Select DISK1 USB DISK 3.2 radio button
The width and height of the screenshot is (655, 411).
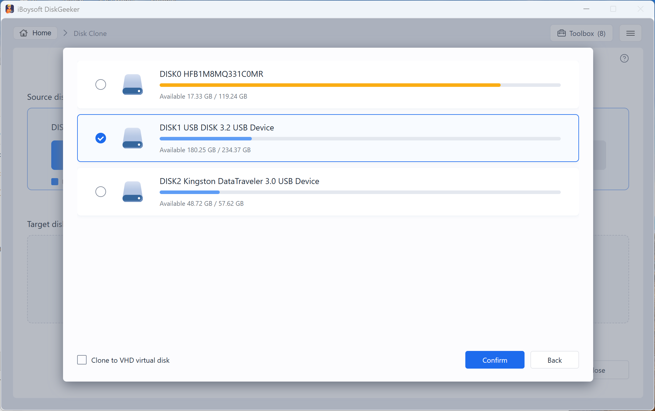coord(101,138)
